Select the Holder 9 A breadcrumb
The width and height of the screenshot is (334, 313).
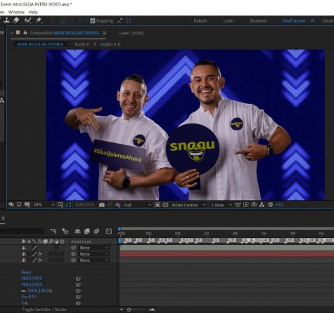click(110, 44)
